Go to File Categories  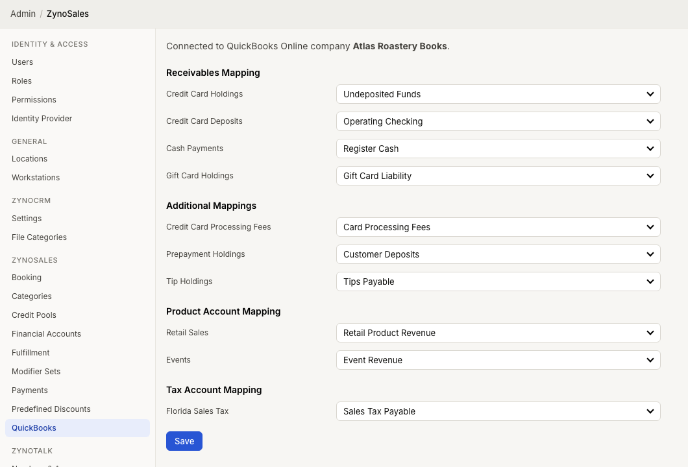click(39, 237)
